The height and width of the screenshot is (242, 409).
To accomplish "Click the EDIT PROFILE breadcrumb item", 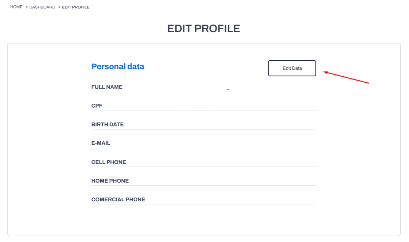I will click(76, 7).
